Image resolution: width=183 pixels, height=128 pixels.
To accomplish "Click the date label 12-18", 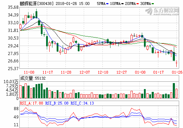I will (x=103, y=72).
